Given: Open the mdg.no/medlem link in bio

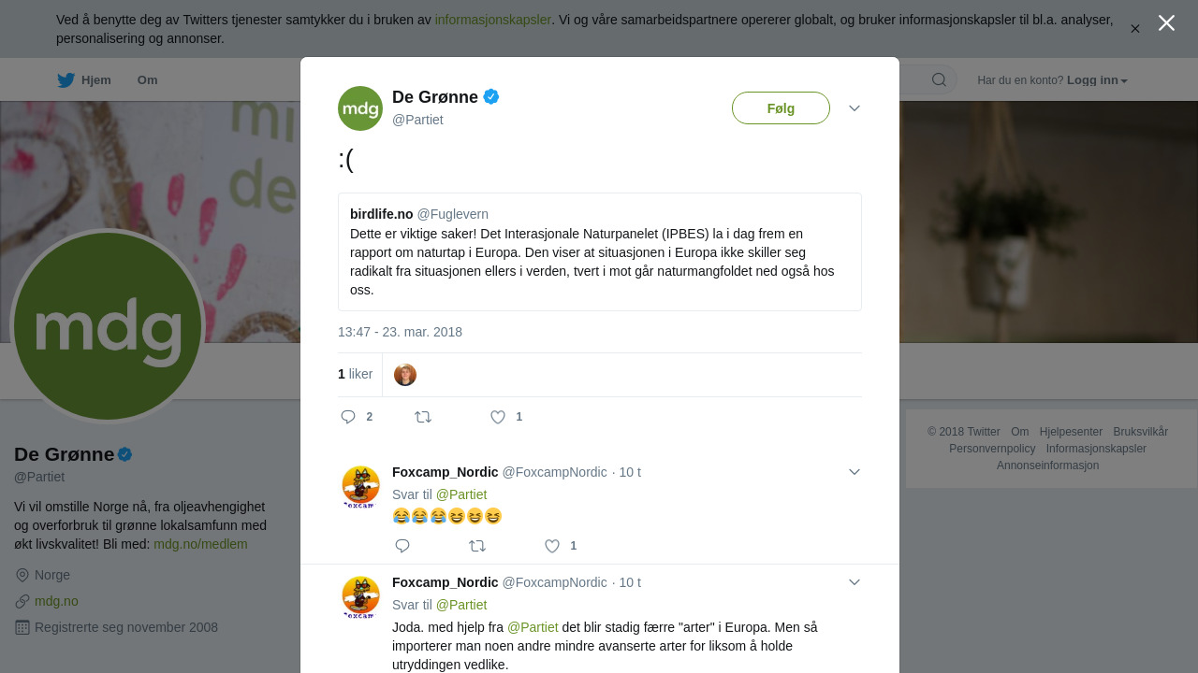Looking at the screenshot, I should [x=200, y=544].
